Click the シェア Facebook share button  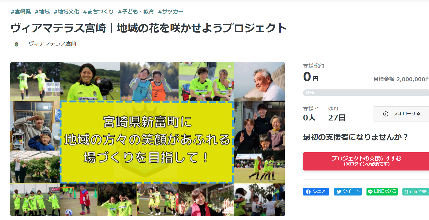(x=316, y=192)
